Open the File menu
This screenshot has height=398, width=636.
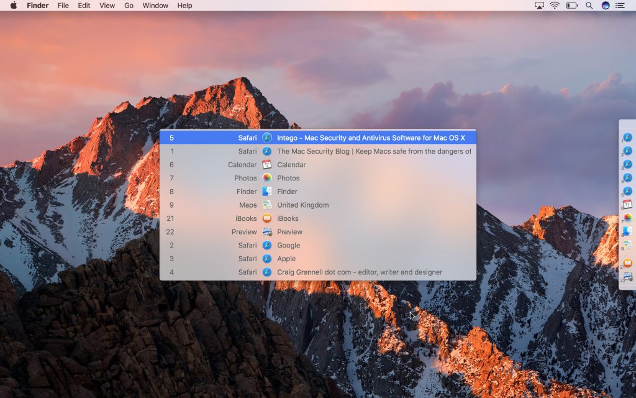(x=63, y=6)
